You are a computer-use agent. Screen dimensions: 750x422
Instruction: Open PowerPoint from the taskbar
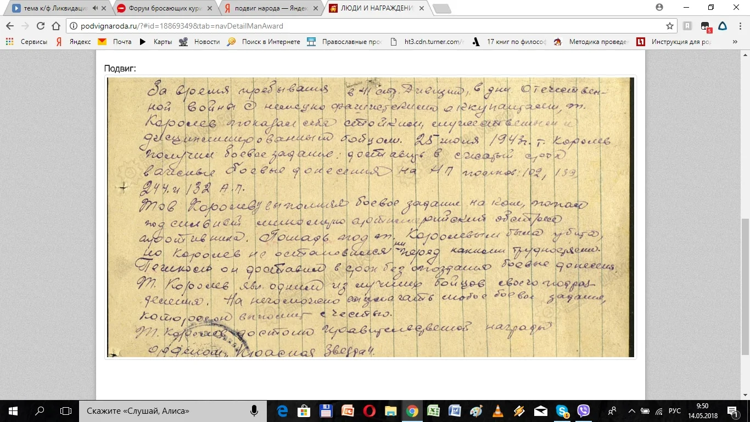(347, 410)
